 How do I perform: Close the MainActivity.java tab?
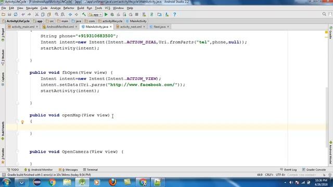pyautogui.click(x=111, y=26)
